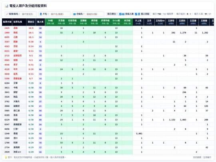Click the holder count badge 2 in row 4546

[x=40, y=65]
